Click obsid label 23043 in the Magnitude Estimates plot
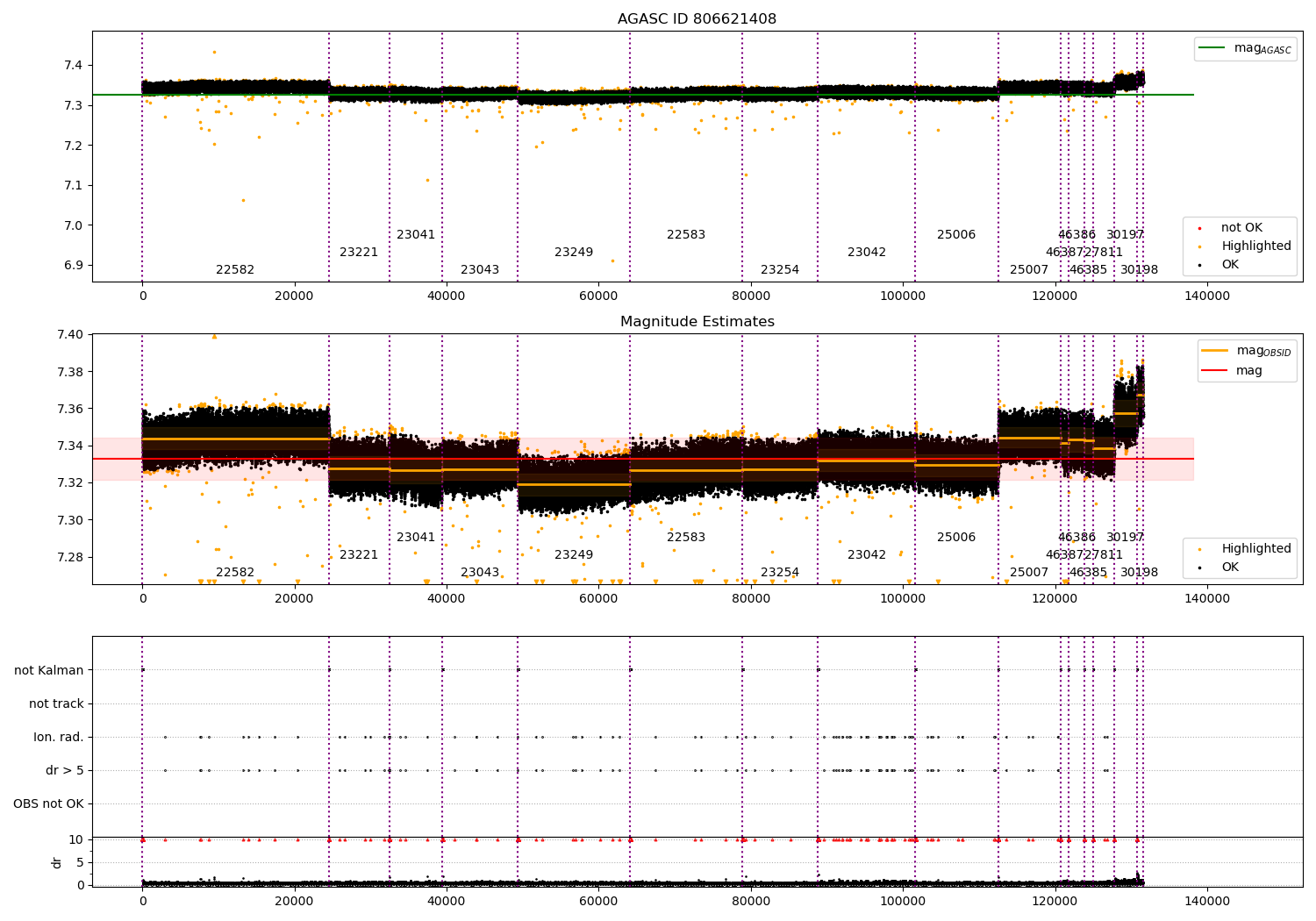 click(480, 573)
